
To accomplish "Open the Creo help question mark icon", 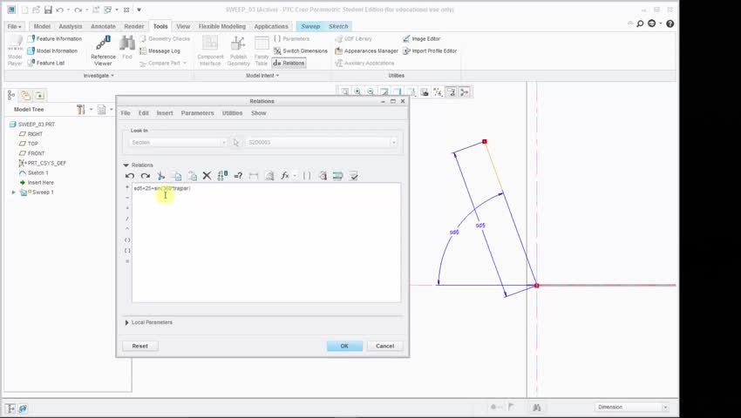I will (x=670, y=24).
